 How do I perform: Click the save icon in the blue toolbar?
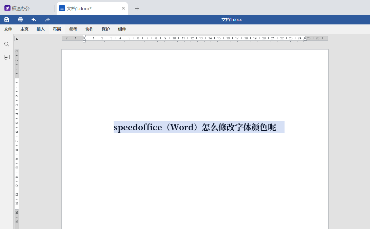[x=6, y=20]
